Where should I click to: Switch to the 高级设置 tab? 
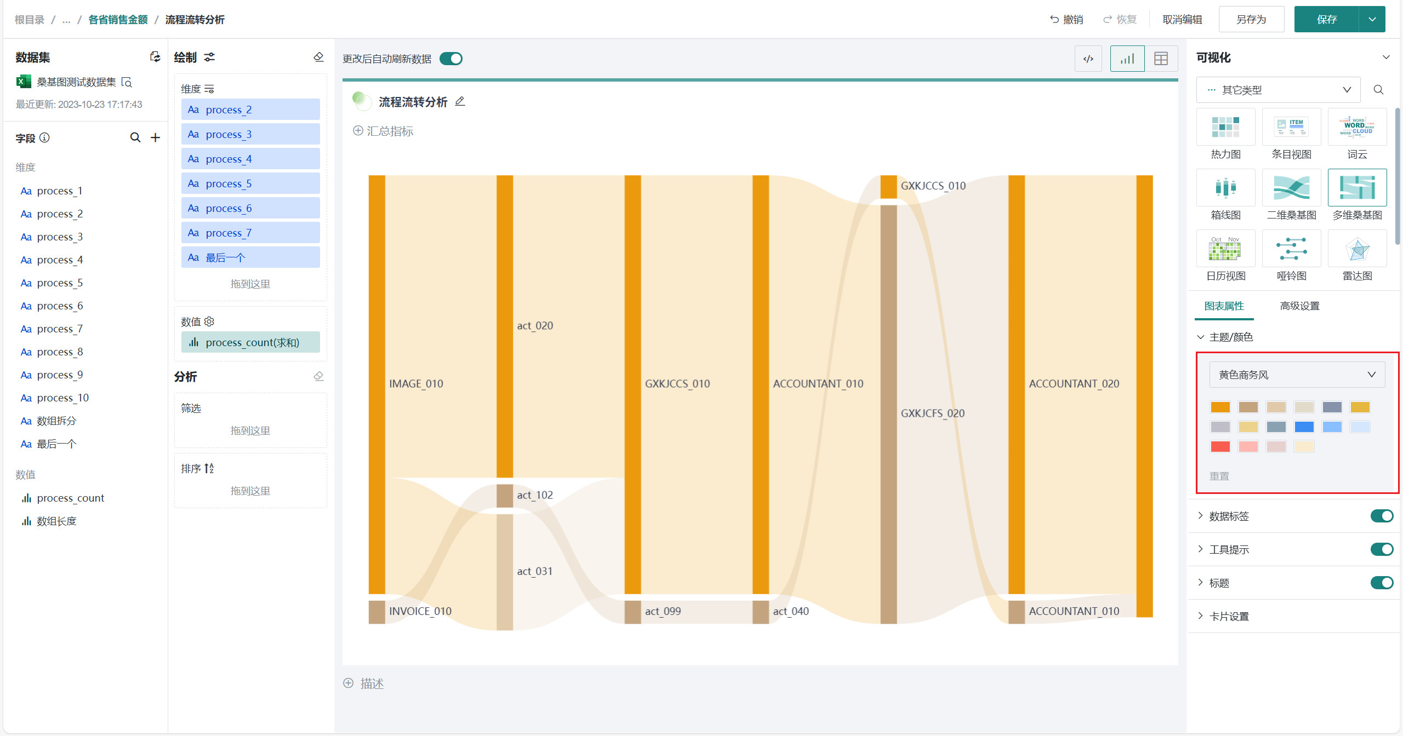click(x=1299, y=306)
